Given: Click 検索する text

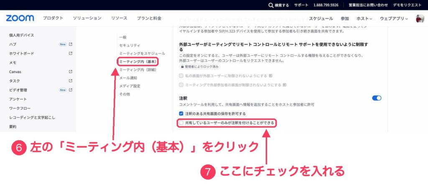Looking at the screenshot, I should (x=282, y=5).
